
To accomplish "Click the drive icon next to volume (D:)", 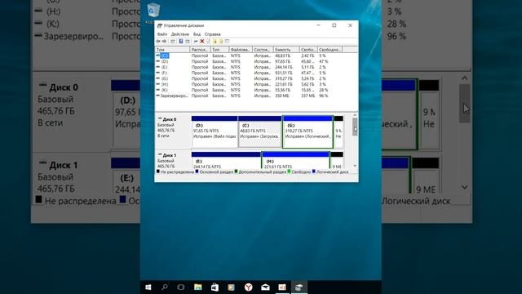I will [x=157, y=61].
